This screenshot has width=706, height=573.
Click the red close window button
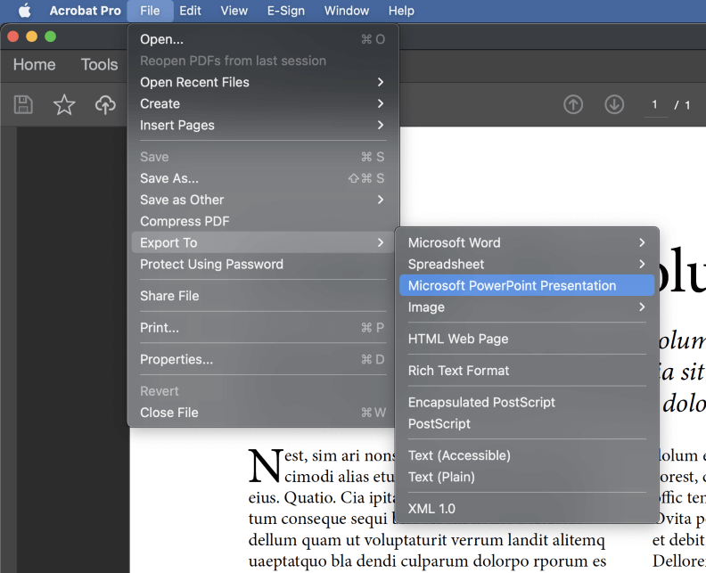pyautogui.click(x=13, y=37)
